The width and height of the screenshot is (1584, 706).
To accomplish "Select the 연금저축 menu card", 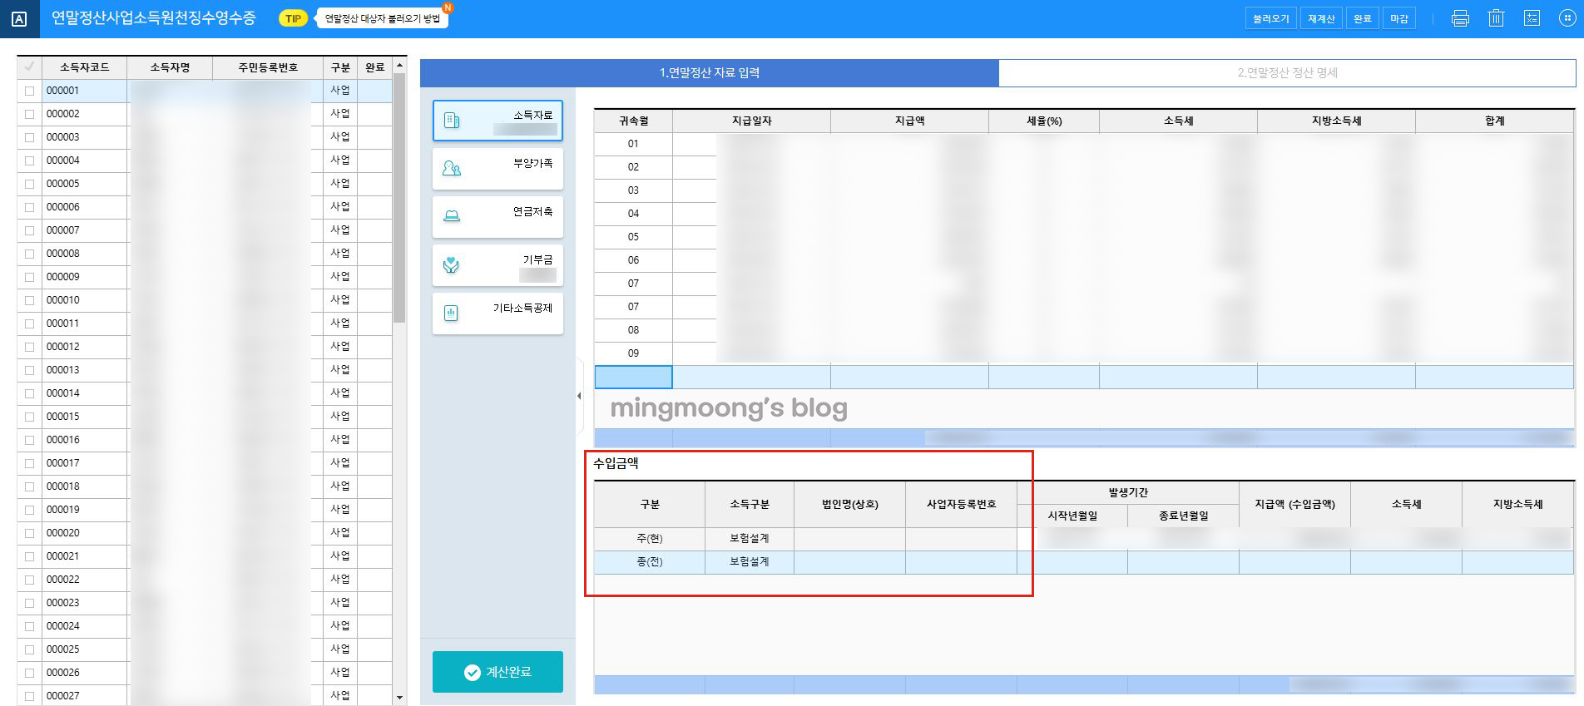I will [x=497, y=217].
